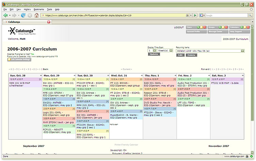Add a new event on Mon. Oct. 29
Screen dimensions: 256x161
[x=75, y=75]
